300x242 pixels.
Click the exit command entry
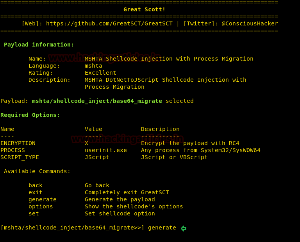(x=36, y=192)
